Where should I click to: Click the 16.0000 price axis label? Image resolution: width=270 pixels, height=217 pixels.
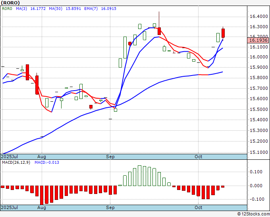259,57
